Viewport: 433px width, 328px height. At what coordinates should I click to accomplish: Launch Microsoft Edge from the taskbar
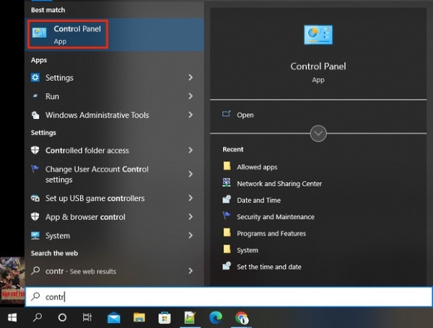click(216, 317)
